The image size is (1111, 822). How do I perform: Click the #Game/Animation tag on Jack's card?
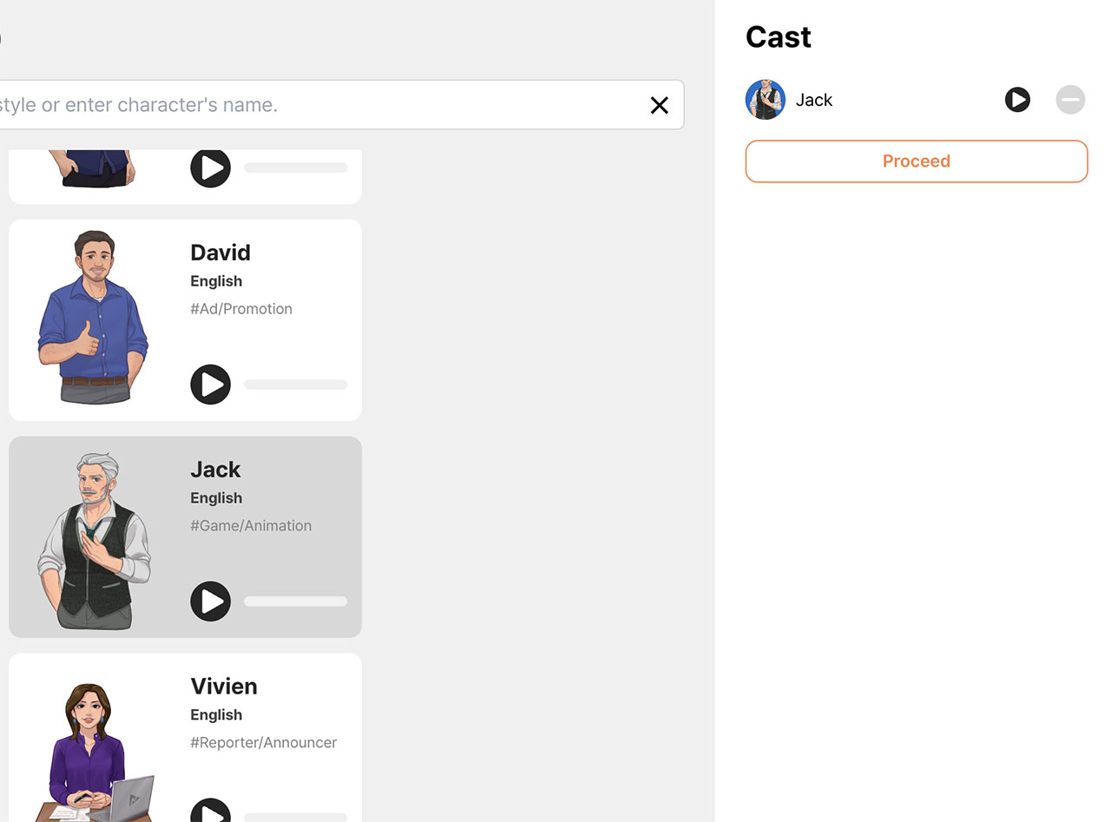(x=251, y=525)
